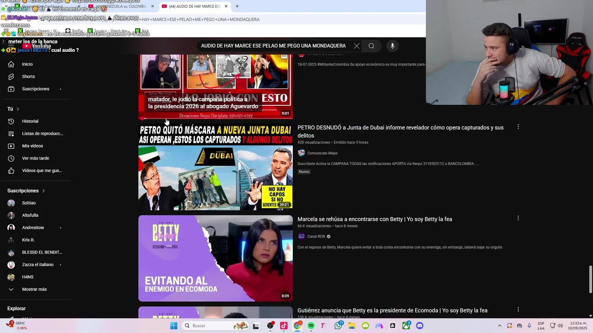593x333 pixels.
Task: Play the Petro Dubai video thumbnail
Action: click(215, 167)
